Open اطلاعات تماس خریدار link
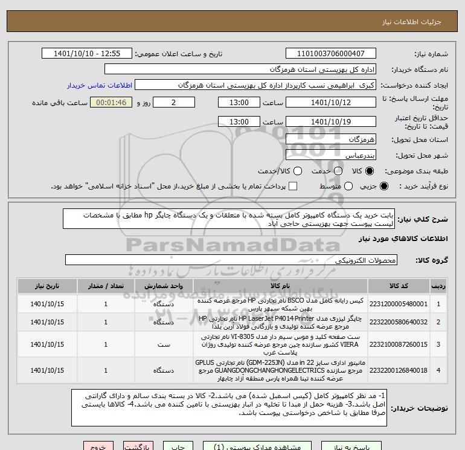The image size is (465, 450). tap(100, 85)
